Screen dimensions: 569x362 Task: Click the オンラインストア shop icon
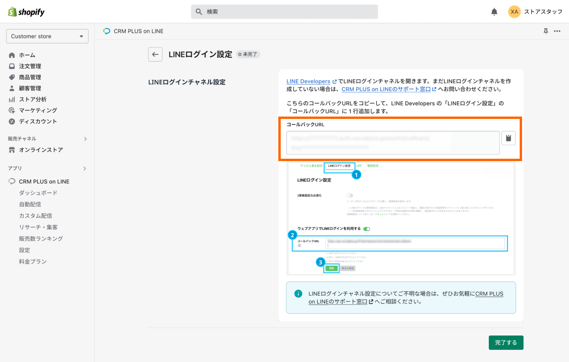12,150
